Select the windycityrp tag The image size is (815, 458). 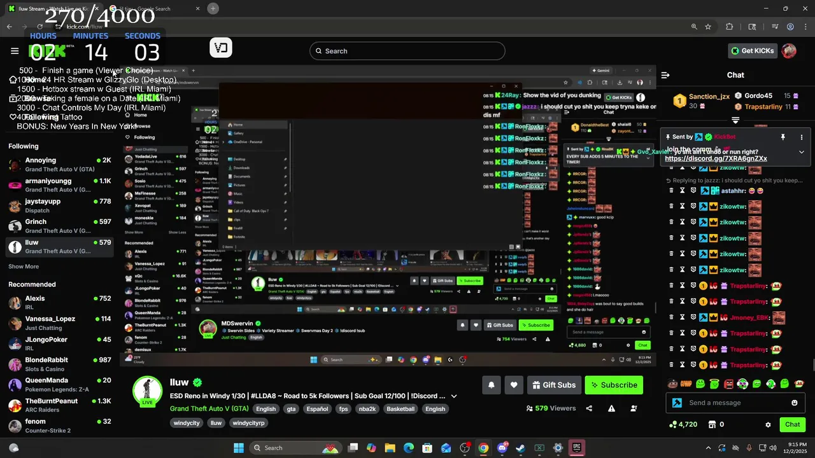pyautogui.click(x=248, y=423)
